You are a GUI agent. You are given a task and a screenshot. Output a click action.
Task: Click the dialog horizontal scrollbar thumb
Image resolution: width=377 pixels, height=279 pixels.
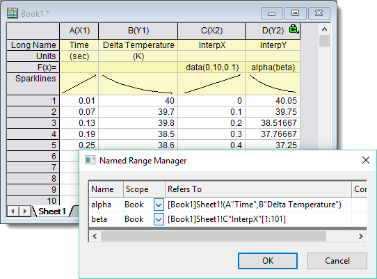214,236
